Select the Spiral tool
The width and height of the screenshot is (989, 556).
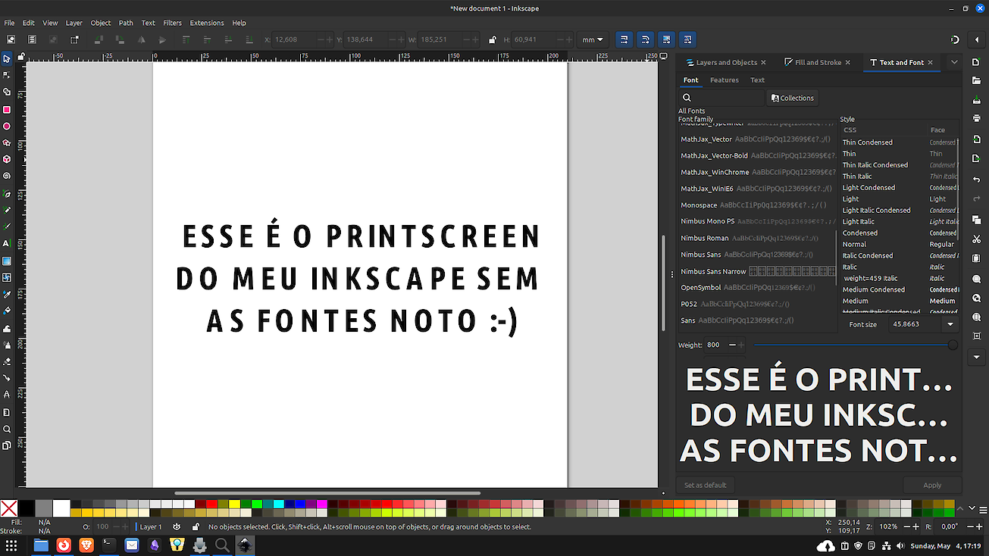[x=7, y=176]
